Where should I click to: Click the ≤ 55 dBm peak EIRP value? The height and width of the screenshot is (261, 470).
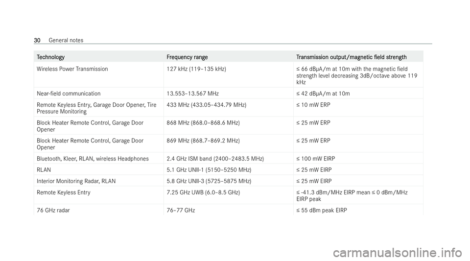(322, 211)
